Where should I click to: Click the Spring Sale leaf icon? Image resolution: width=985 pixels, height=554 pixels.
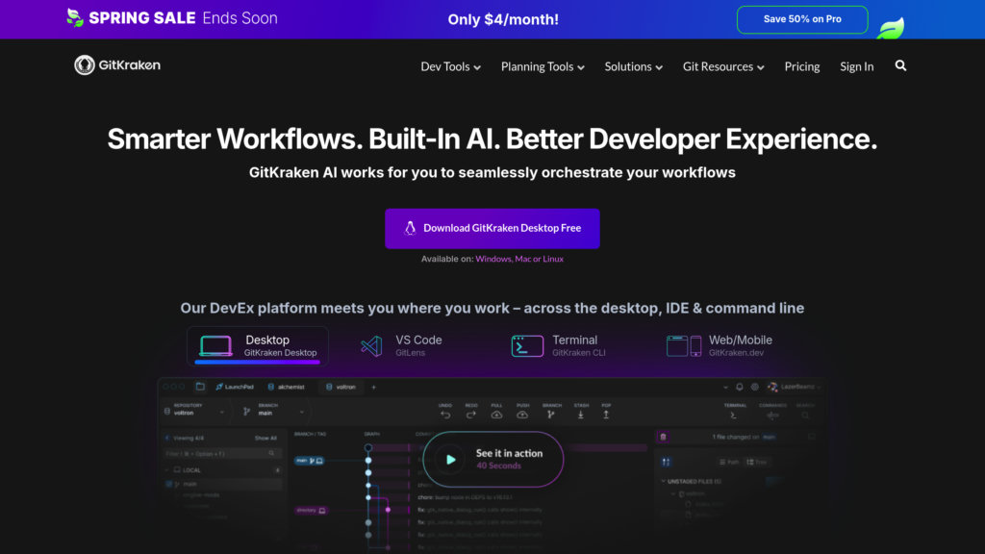pos(75,17)
